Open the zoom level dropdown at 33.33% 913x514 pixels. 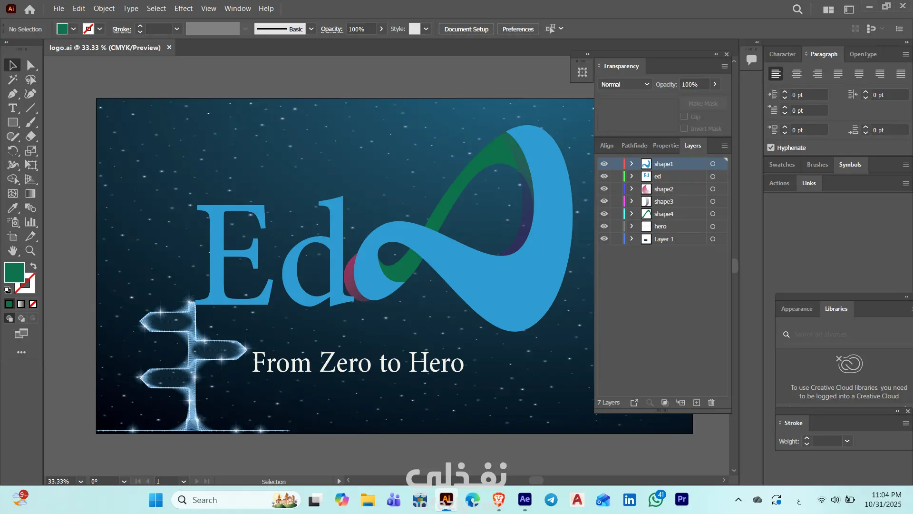81,481
